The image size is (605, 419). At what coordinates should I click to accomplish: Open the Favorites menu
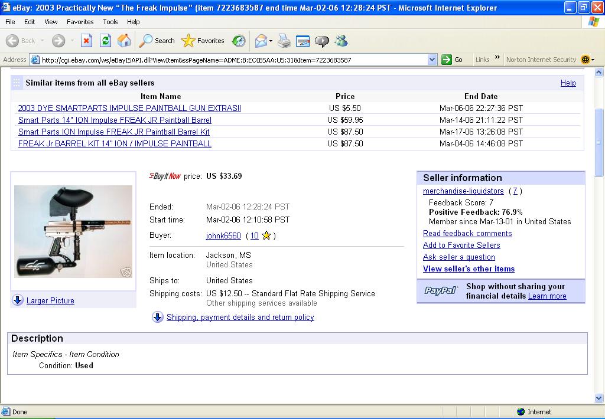click(x=80, y=22)
